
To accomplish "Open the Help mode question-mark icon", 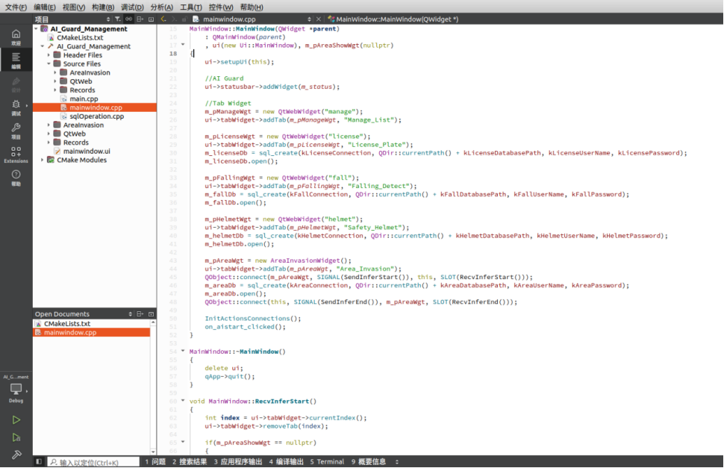I will tap(16, 177).
